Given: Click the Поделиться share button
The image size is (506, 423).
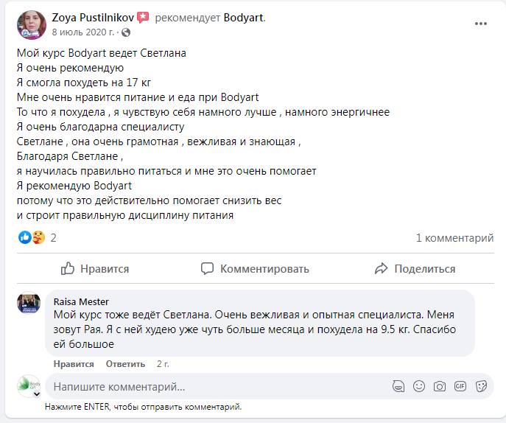Looking at the screenshot, I should [415, 269].
